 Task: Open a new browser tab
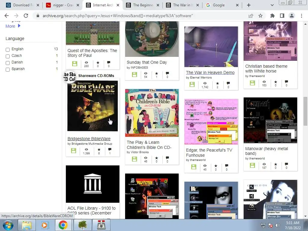pos(249,5)
